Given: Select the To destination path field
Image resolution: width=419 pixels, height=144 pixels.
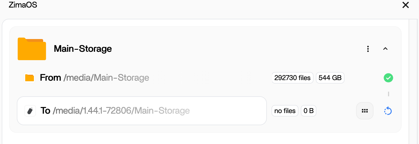Looking at the screenshot, I should (142, 111).
